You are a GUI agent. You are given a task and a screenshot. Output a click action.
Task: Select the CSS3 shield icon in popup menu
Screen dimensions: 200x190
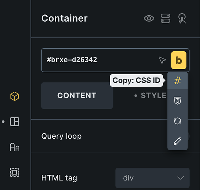coord(178,101)
